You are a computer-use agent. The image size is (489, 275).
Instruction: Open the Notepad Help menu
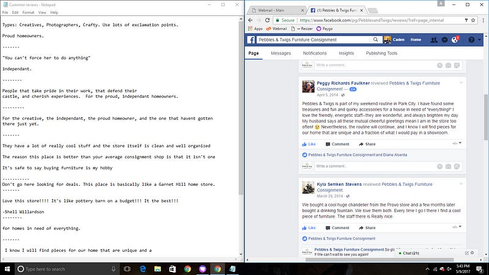54,12
